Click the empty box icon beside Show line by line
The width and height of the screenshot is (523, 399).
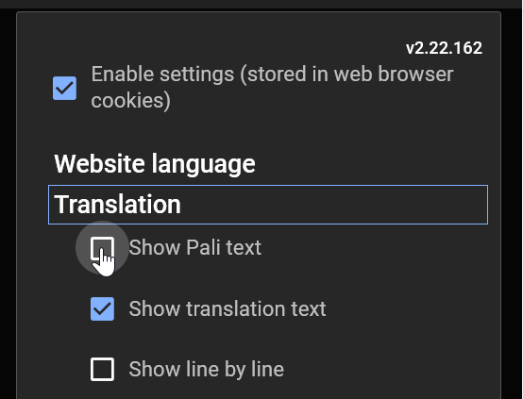pyautogui.click(x=102, y=370)
